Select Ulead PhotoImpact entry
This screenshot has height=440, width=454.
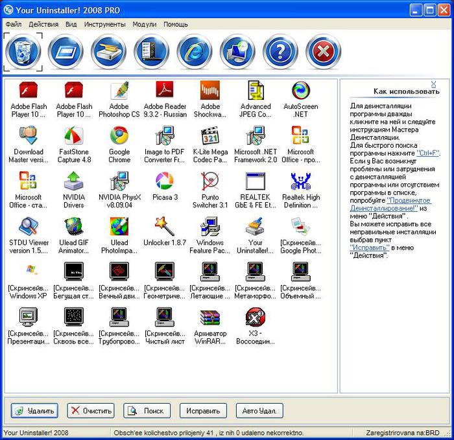click(119, 235)
